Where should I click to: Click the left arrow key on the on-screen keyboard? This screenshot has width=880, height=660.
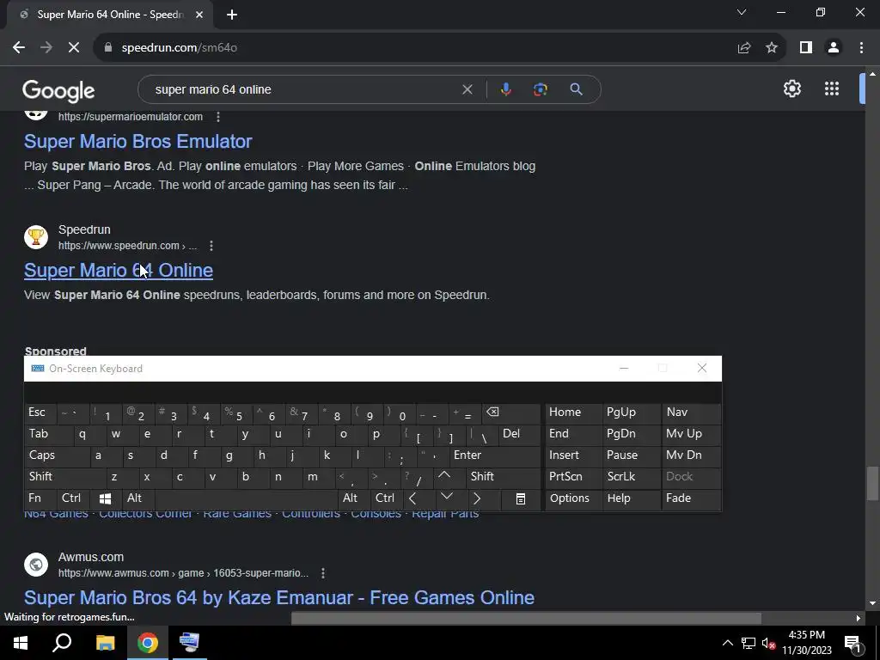click(412, 498)
